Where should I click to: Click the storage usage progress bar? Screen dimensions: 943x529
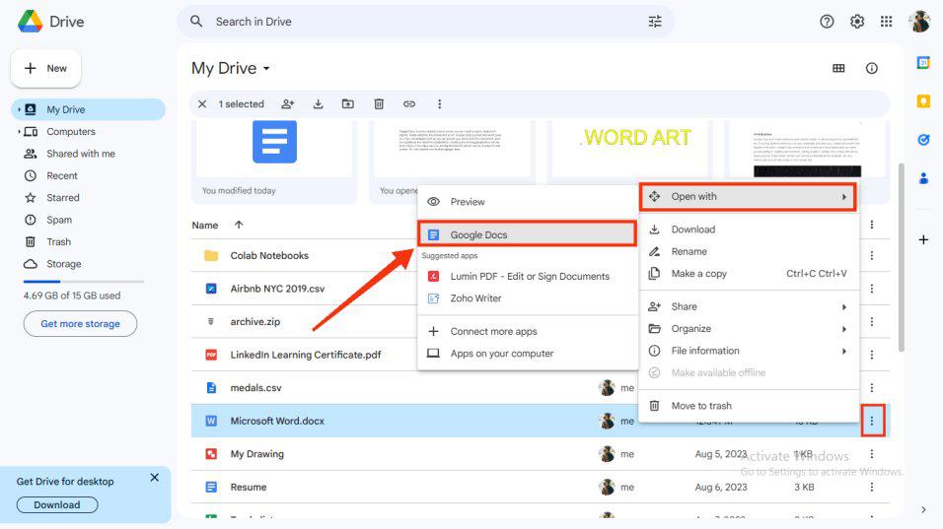[x=84, y=281]
